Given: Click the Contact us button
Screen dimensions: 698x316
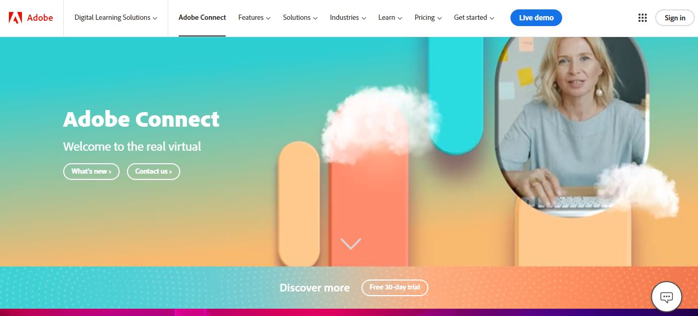Looking at the screenshot, I should click(x=154, y=172).
